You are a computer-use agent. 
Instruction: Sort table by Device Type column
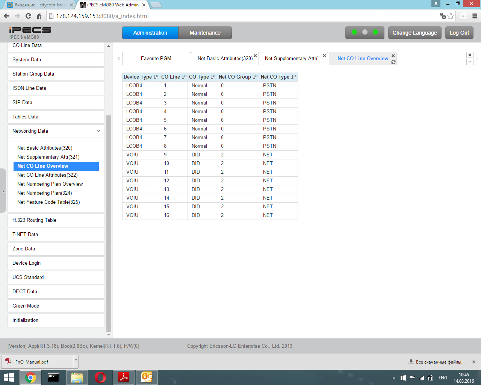(156, 77)
